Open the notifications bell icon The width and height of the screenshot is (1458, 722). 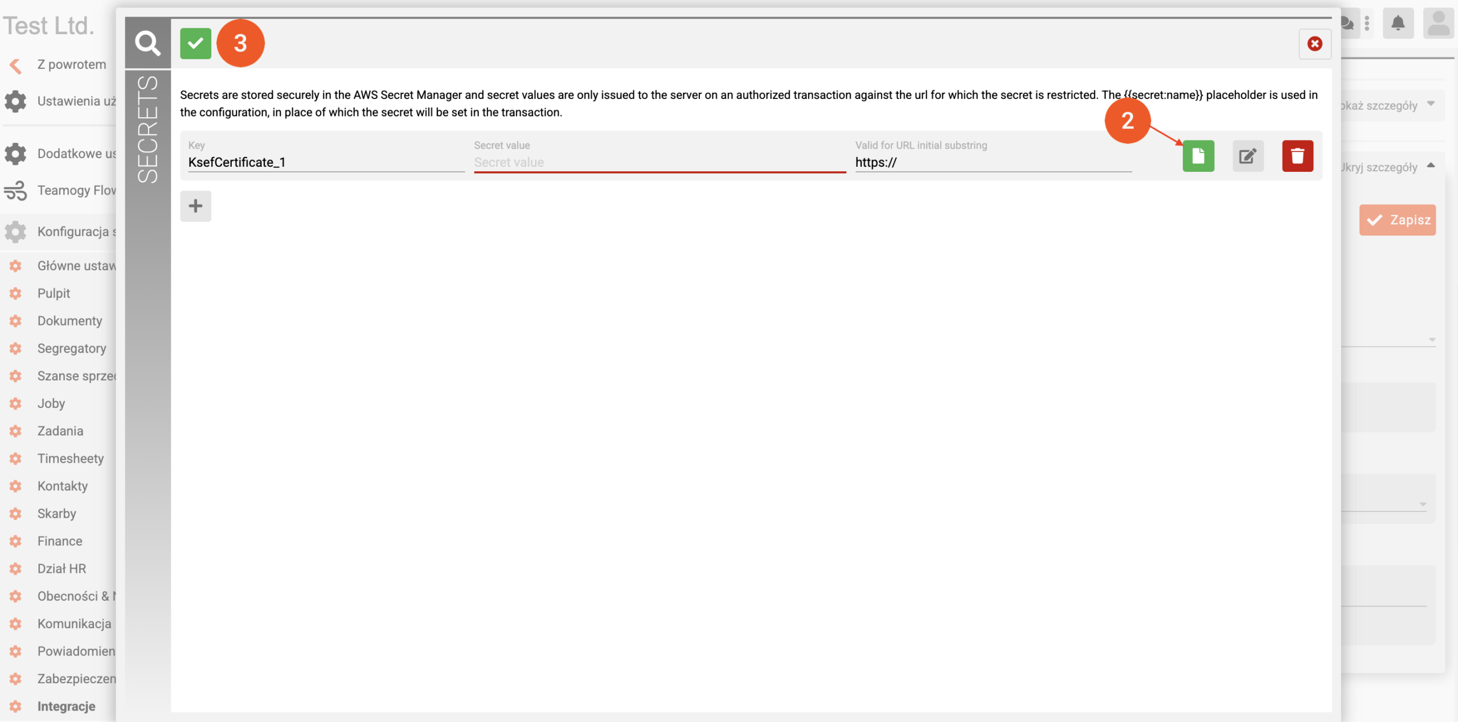tap(1398, 23)
